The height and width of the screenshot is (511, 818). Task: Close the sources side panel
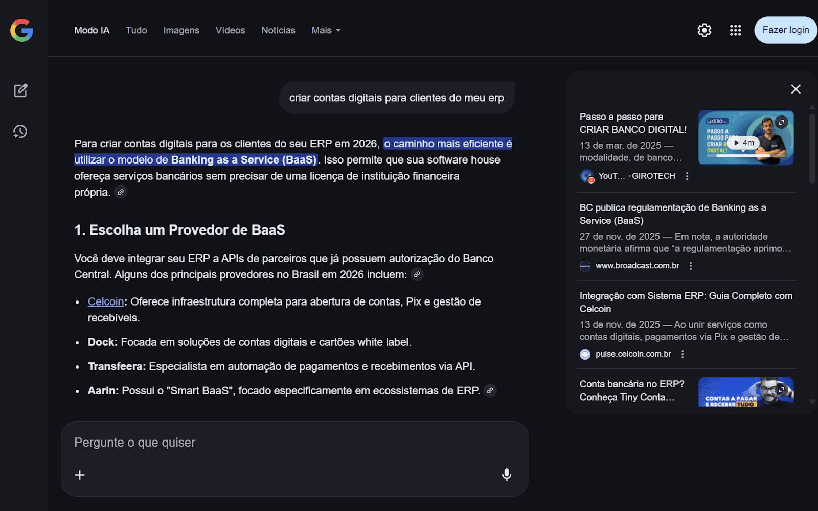coord(796,89)
